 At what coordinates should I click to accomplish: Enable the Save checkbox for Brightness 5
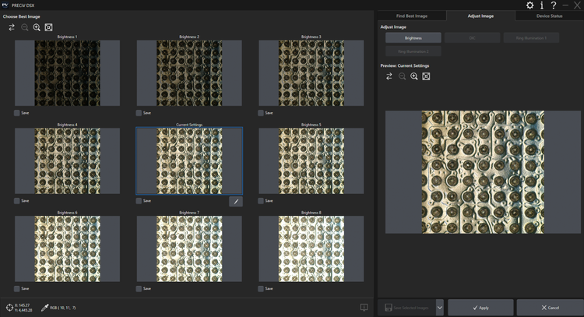(x=262, y=200)
